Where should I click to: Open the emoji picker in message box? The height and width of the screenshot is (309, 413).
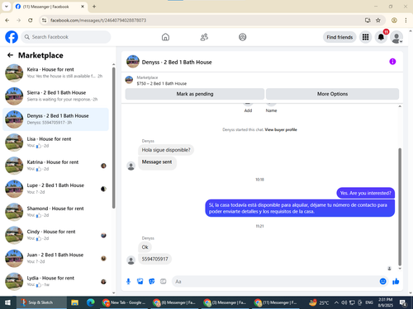pyautogui.click(x=382, y=281)
